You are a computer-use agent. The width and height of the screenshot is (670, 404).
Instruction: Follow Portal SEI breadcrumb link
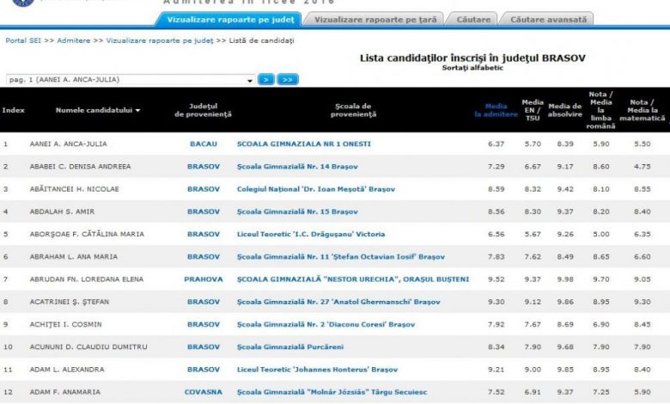[x=23, y=40]
